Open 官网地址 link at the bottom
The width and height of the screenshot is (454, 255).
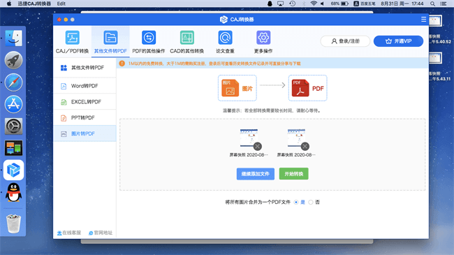(x=101, y=233)
